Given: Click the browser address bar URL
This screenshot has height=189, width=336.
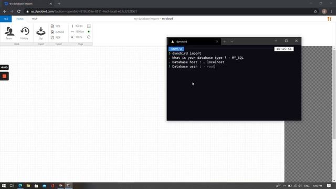Looking at the screenshot, I should (x=83, y=12).
